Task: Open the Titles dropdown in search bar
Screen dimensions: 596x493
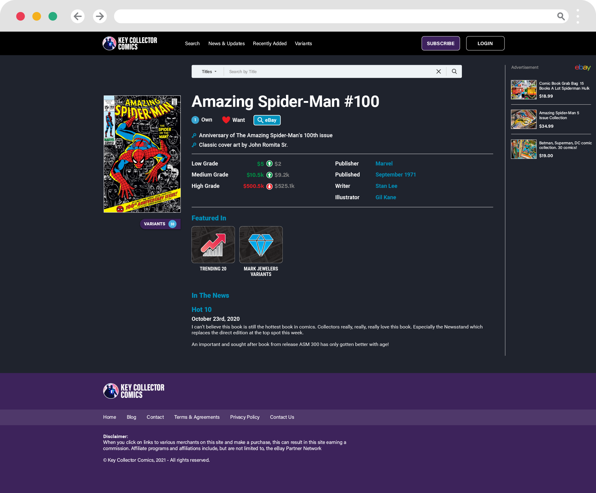Action: pos(209,72)
